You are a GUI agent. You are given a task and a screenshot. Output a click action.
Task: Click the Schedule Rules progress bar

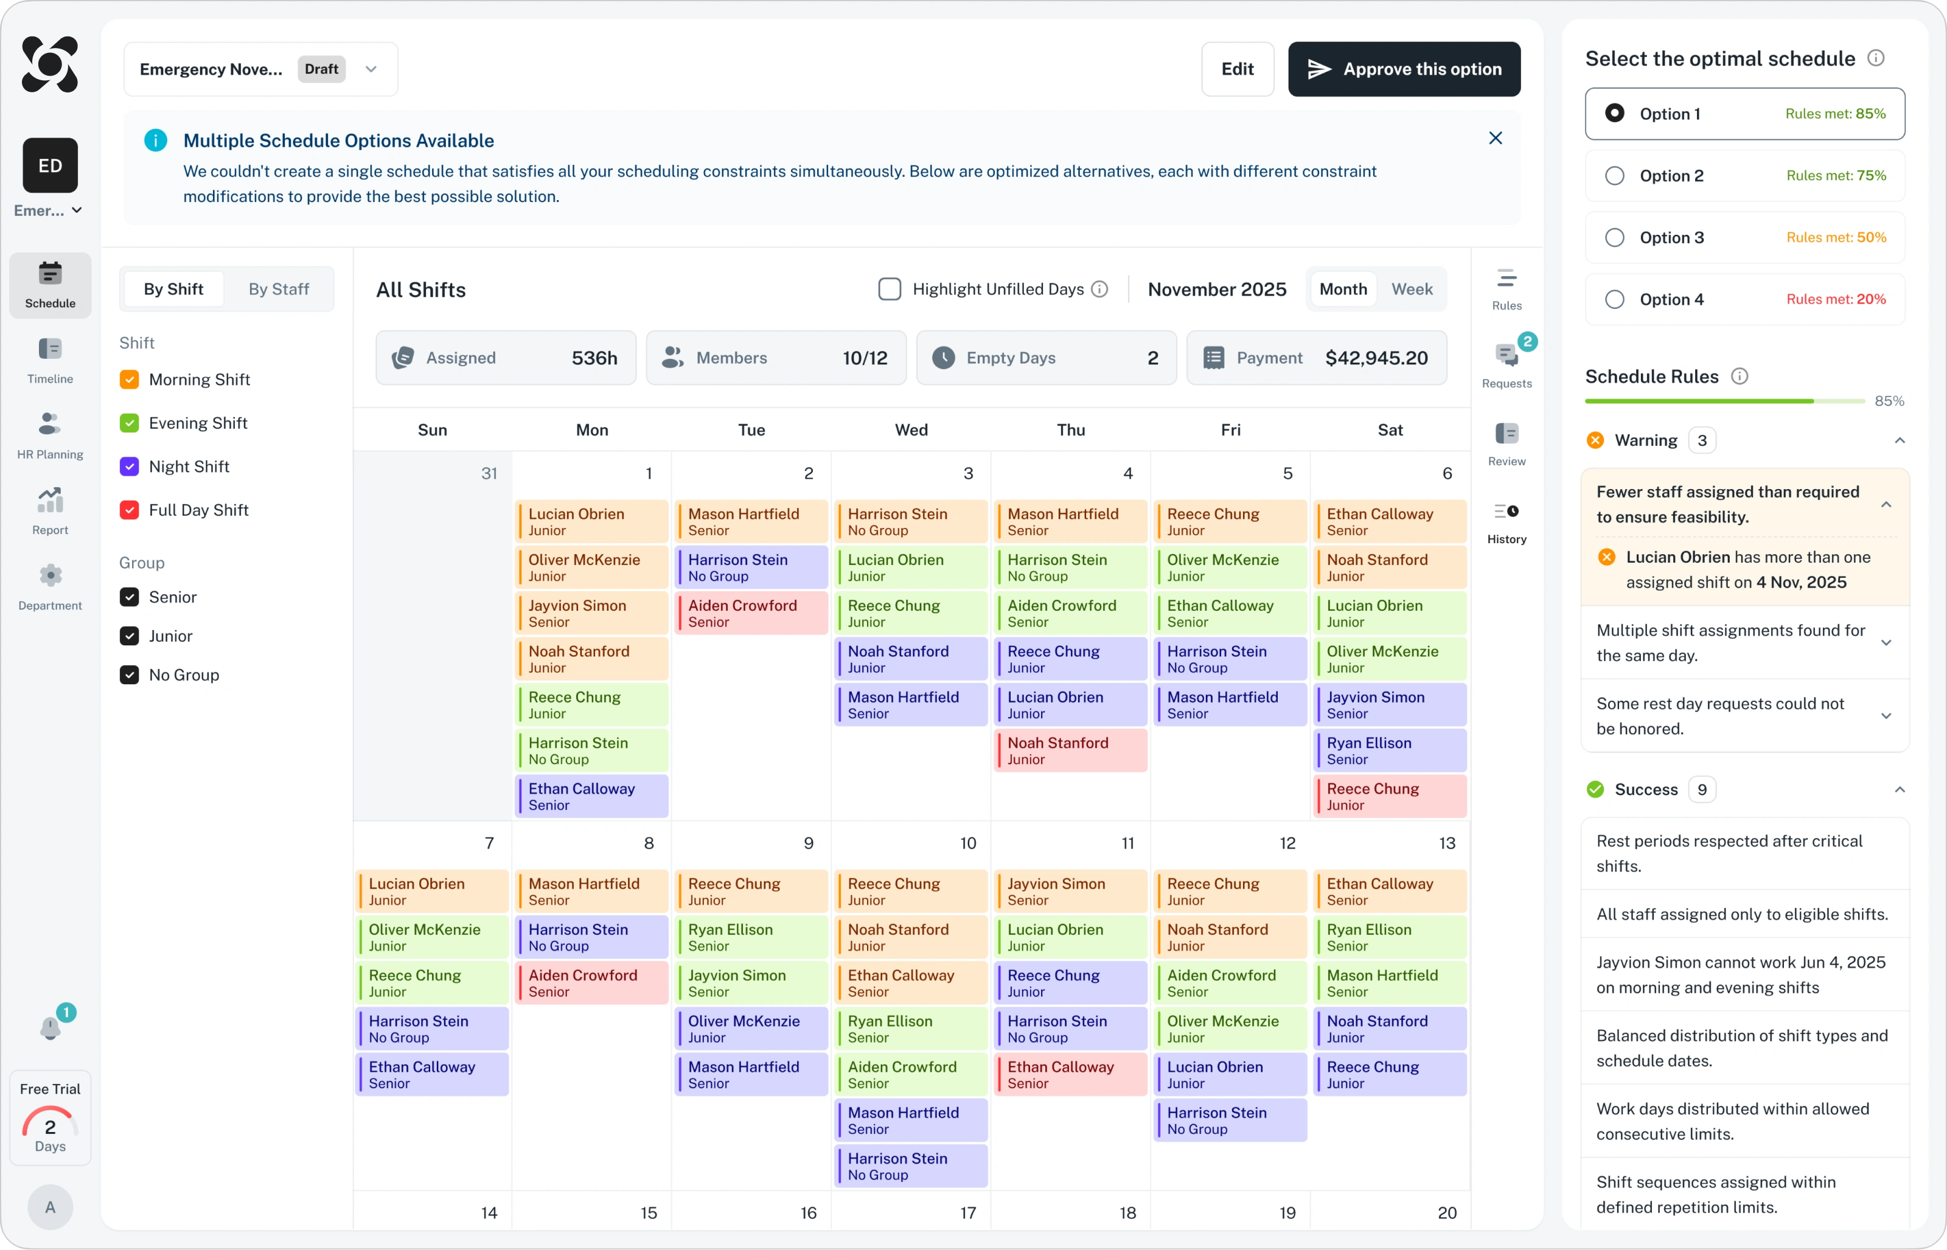point(1723,401)
